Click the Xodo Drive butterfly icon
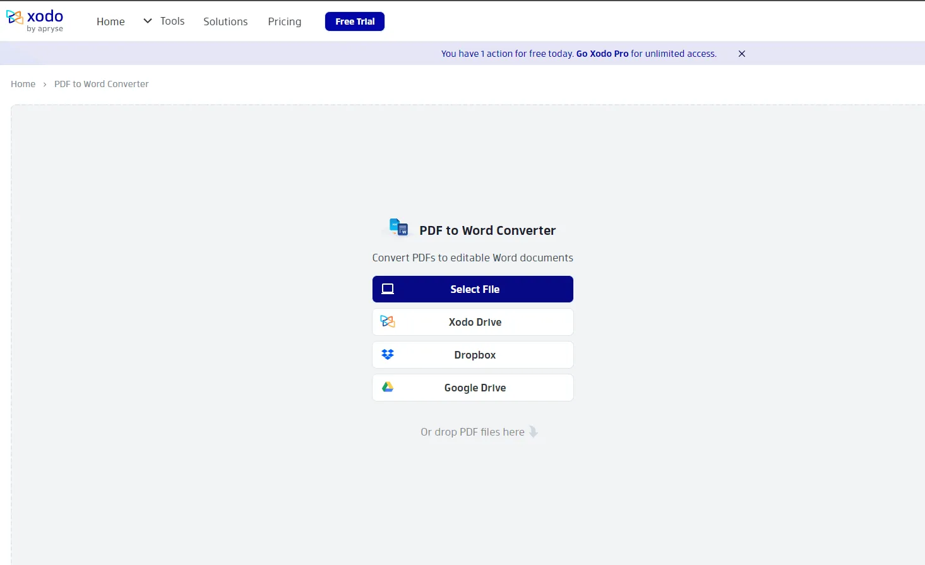This screenshot has height=565, width=925. [387, 321]
